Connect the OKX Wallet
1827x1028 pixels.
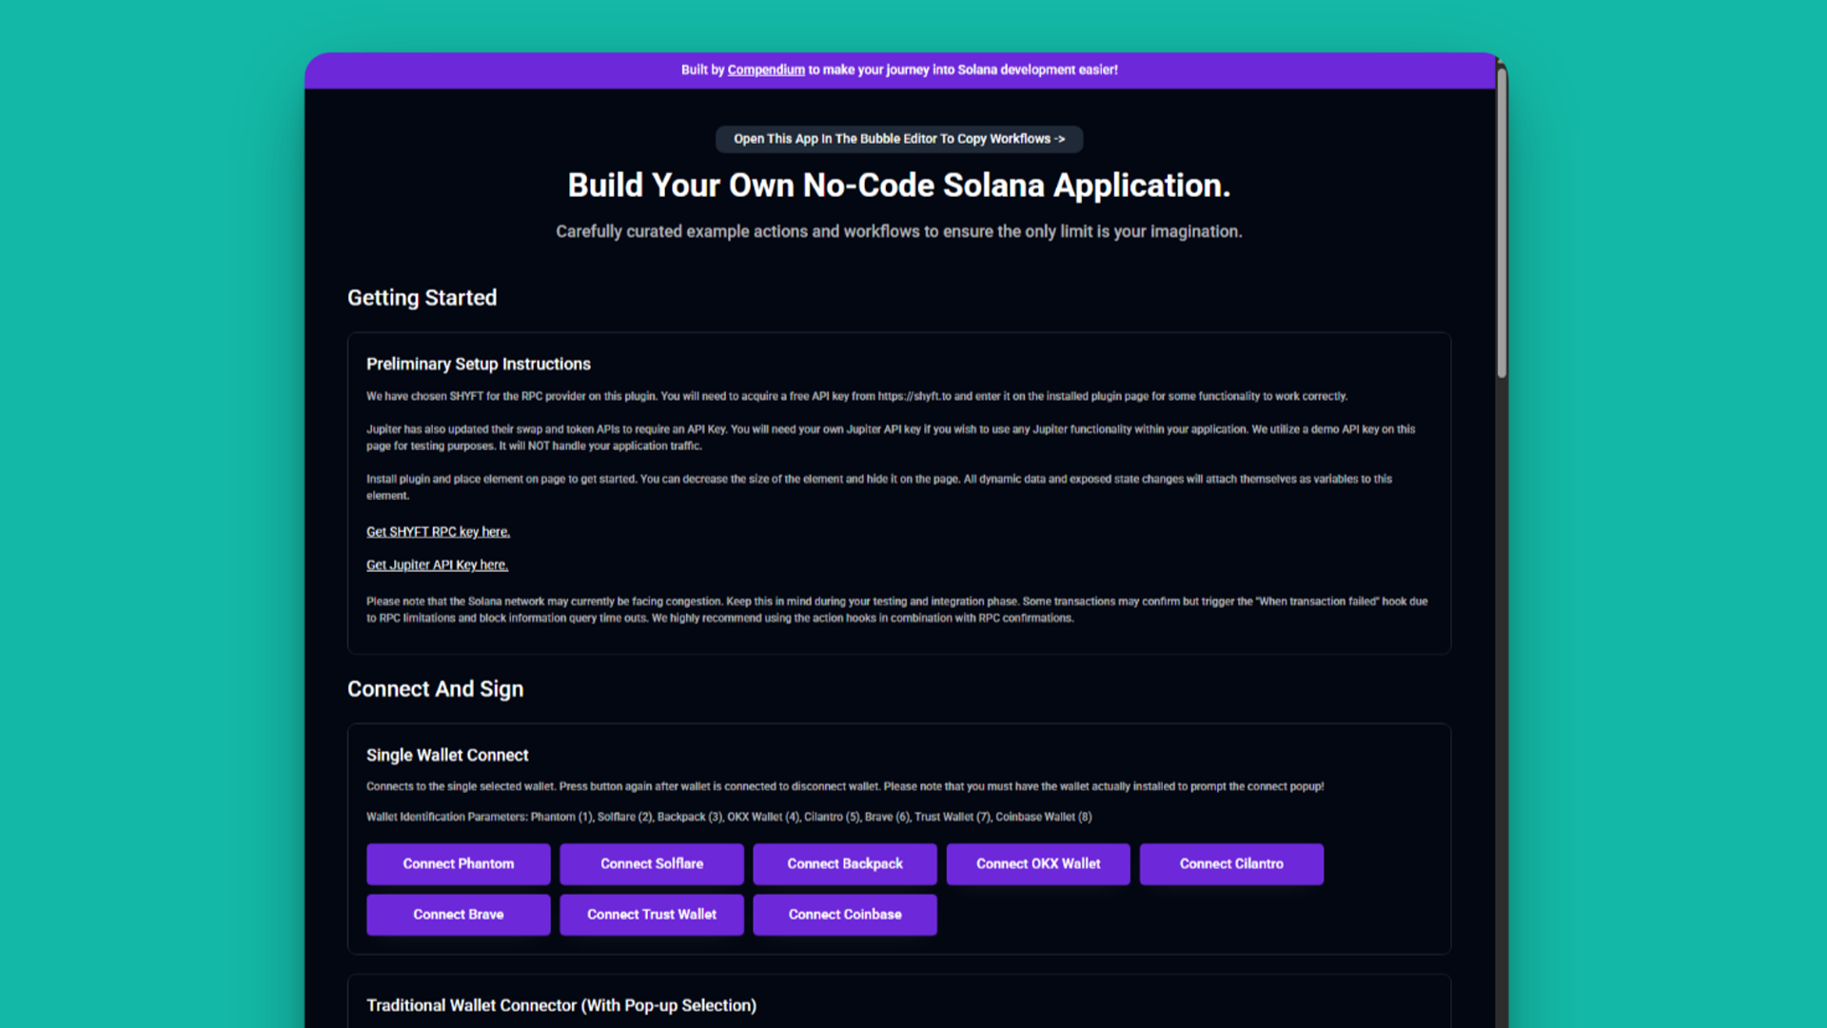point(1037,863)
